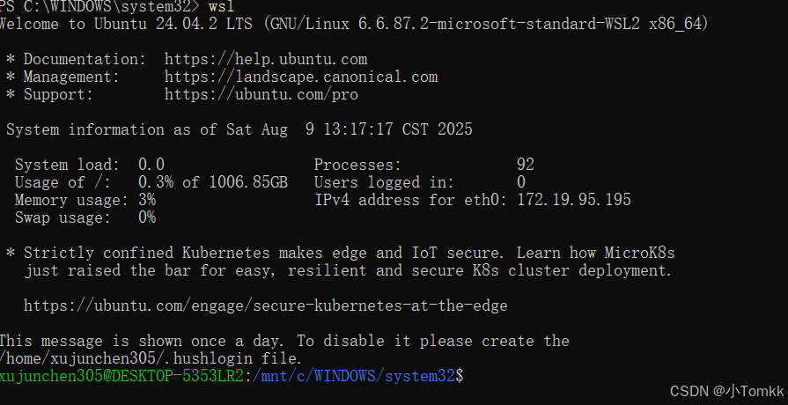
Task: Click the Memory usage 3% value
Action: coord(146,200)
